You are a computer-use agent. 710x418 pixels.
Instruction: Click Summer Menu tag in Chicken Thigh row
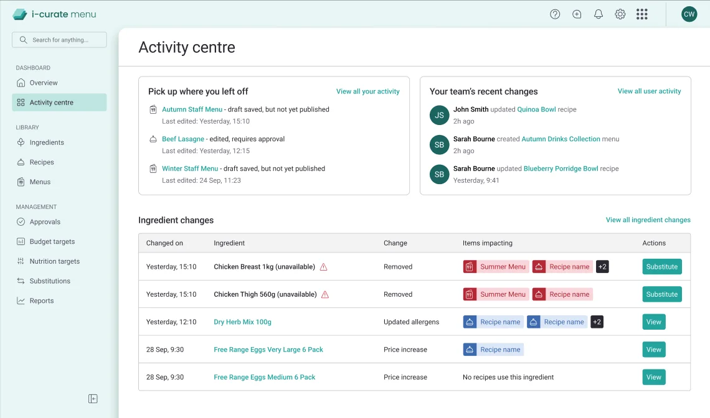tap(496, 294)
